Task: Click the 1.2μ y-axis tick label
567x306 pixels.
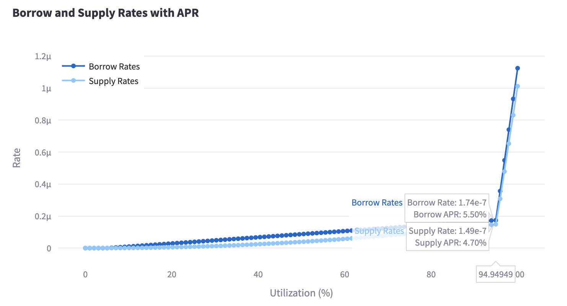Action: 43,56
